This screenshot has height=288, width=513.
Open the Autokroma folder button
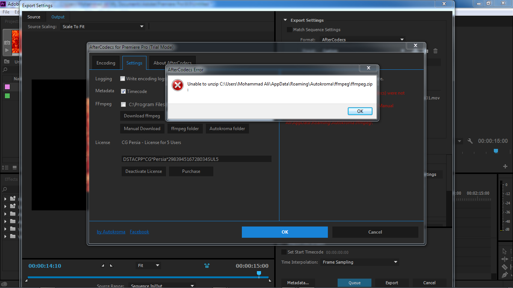click(x=227, y=129)
